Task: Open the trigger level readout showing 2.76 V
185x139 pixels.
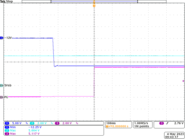Action: click(x=179, y=123)
